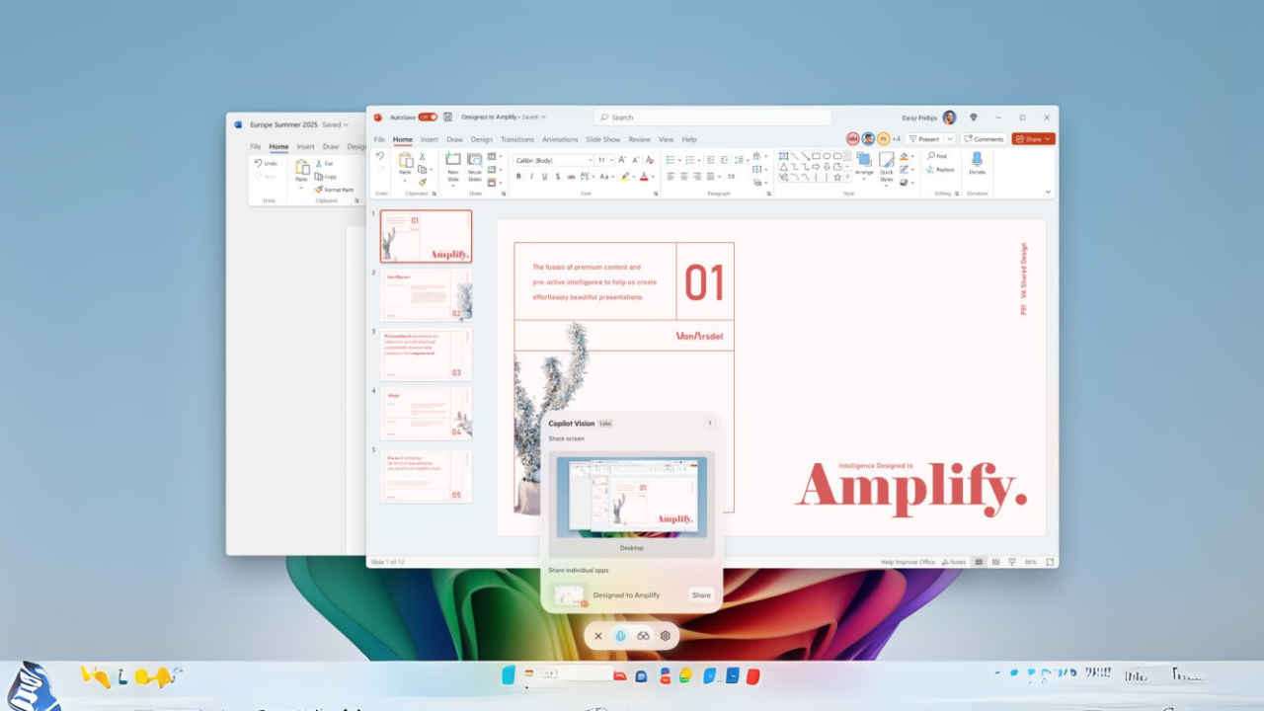The image size is (1264, 711).
Task: Select slide 2 thumbnail
Action: pyautogui.click(x=426, y=295)
